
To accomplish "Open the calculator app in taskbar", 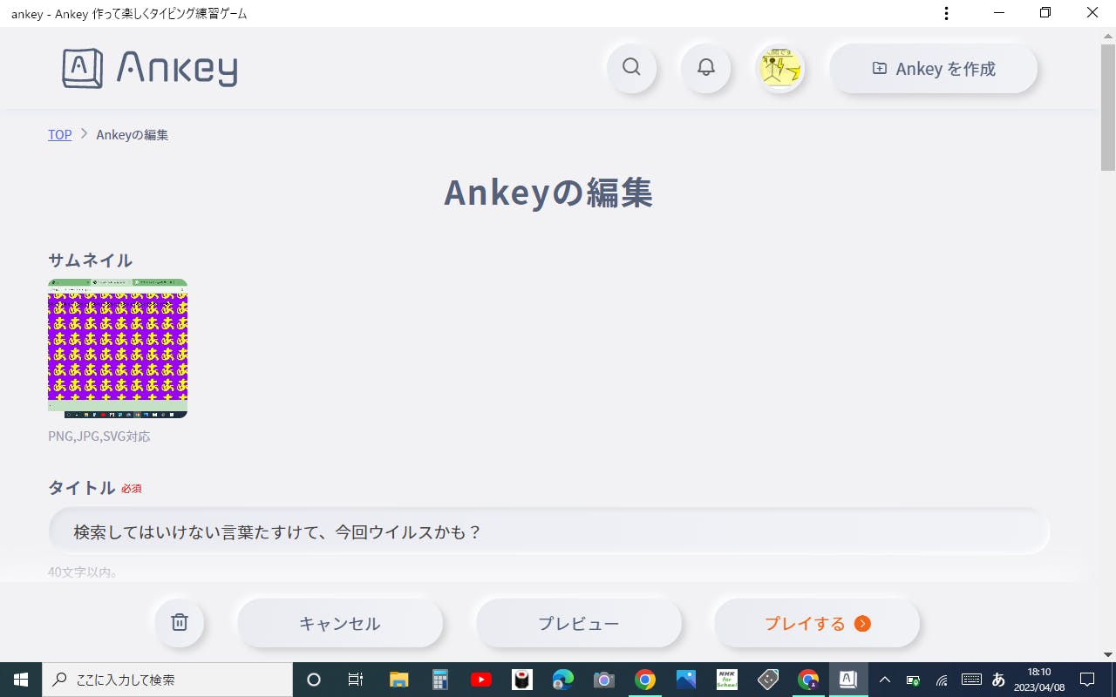I will pyautogui.click(x=439, y=680).
